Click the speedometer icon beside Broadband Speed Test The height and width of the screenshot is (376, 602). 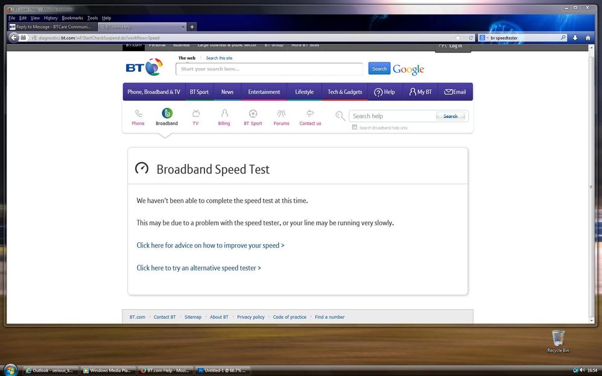tap(142, 168)
